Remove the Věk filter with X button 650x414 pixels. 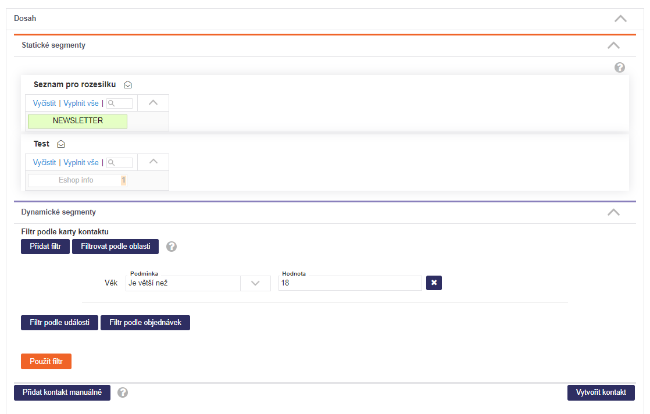tap(434, 283)
